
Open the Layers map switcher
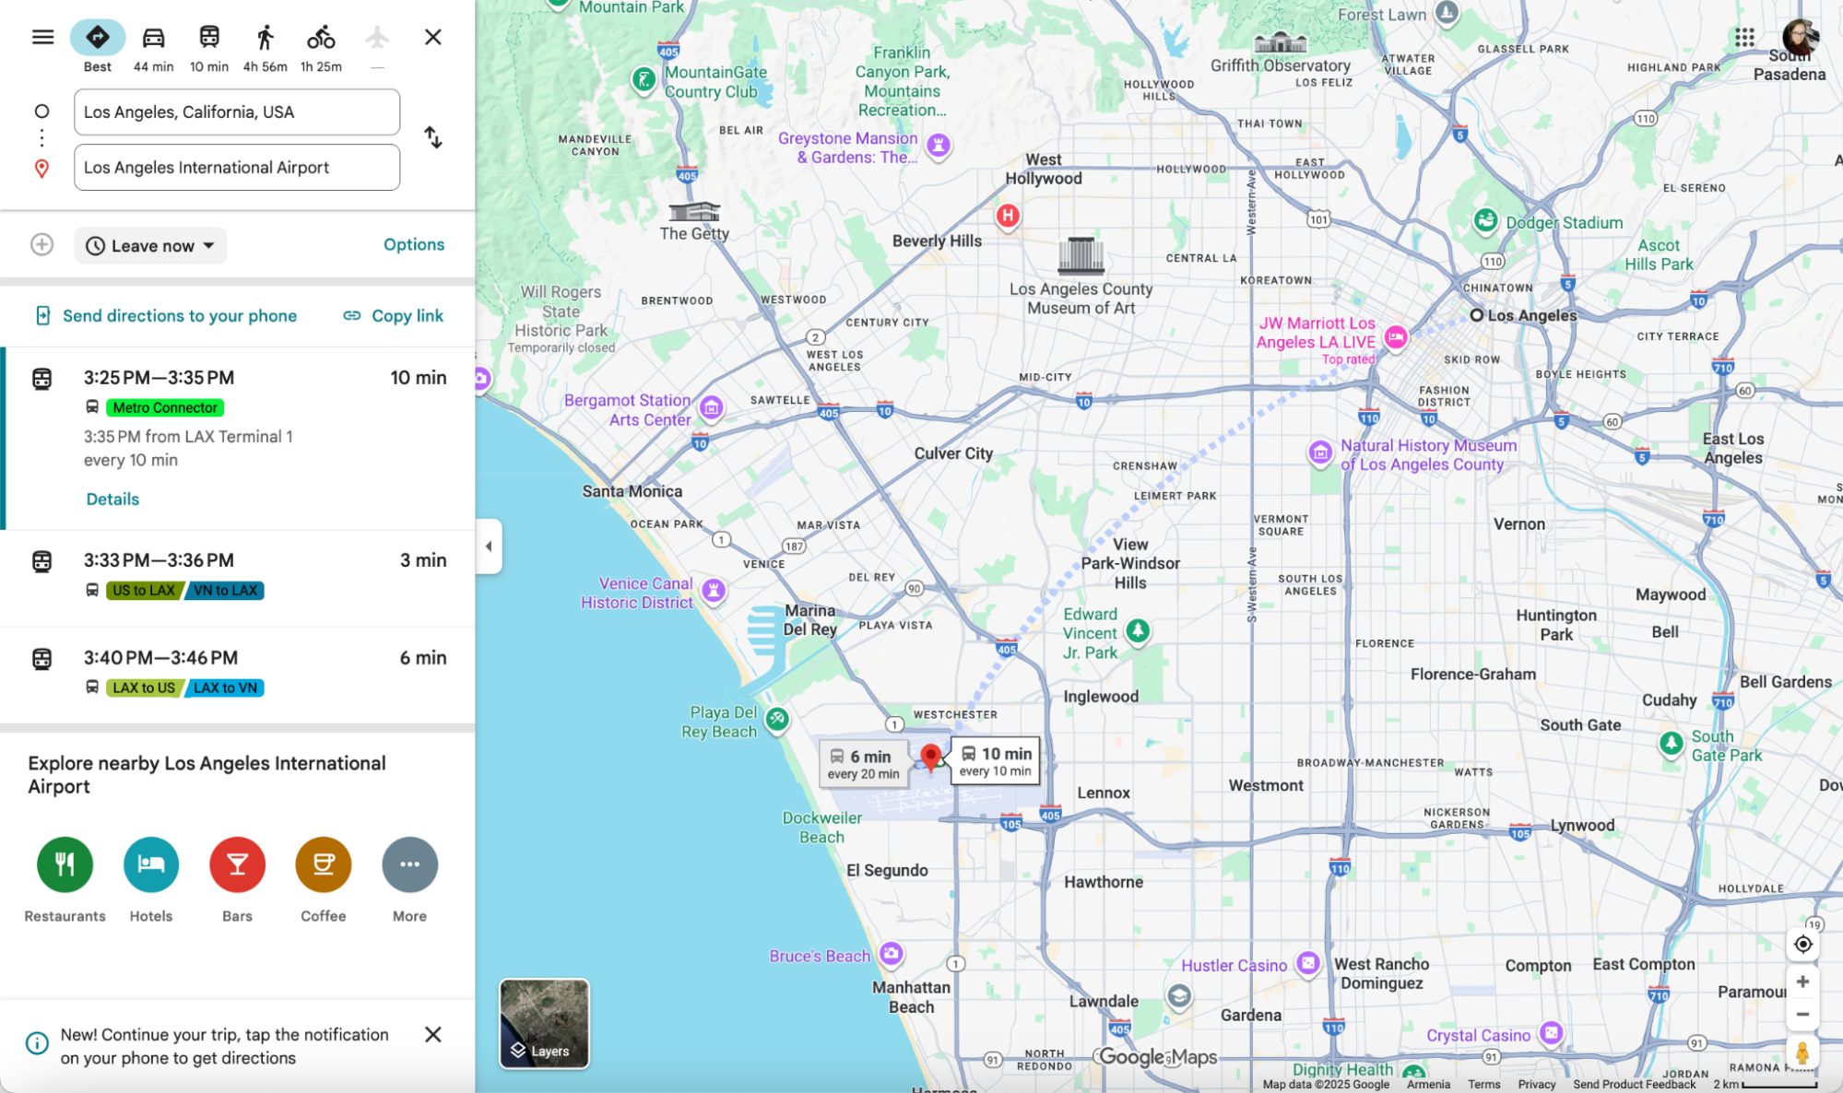(544, 1024)
